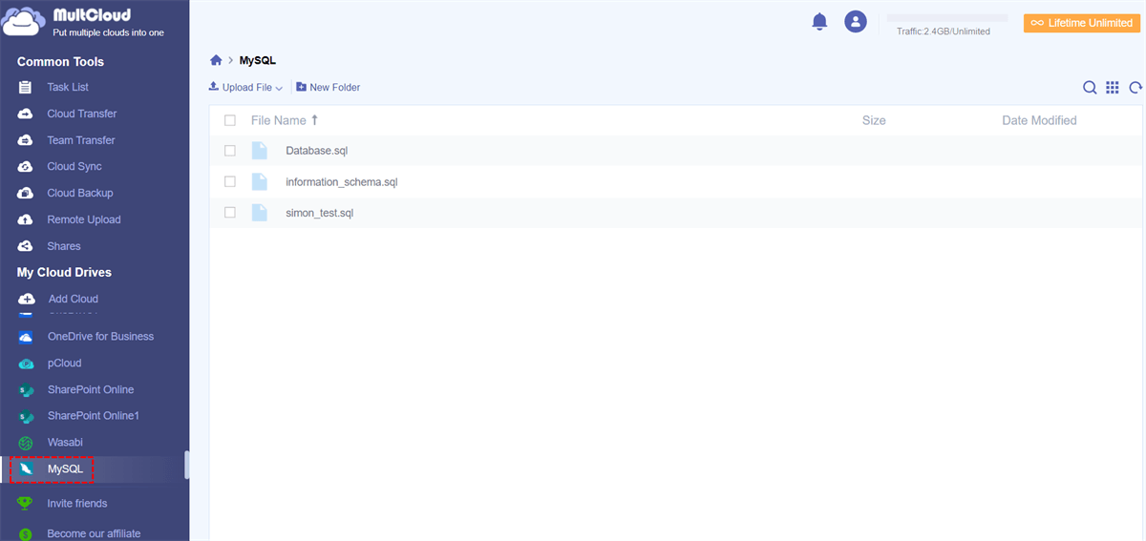Open the file named simon_test.sql
The image size is (1146, 541).
pos(319,213)
